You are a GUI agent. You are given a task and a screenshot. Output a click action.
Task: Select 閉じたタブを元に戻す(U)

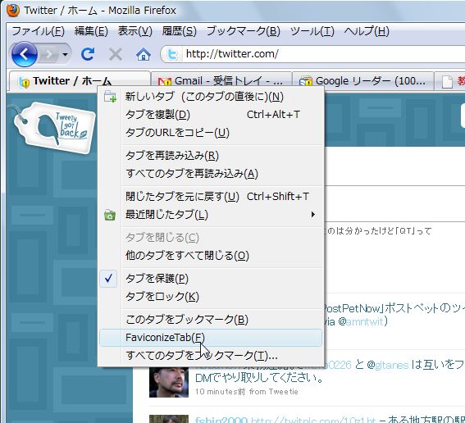point(211,196)
